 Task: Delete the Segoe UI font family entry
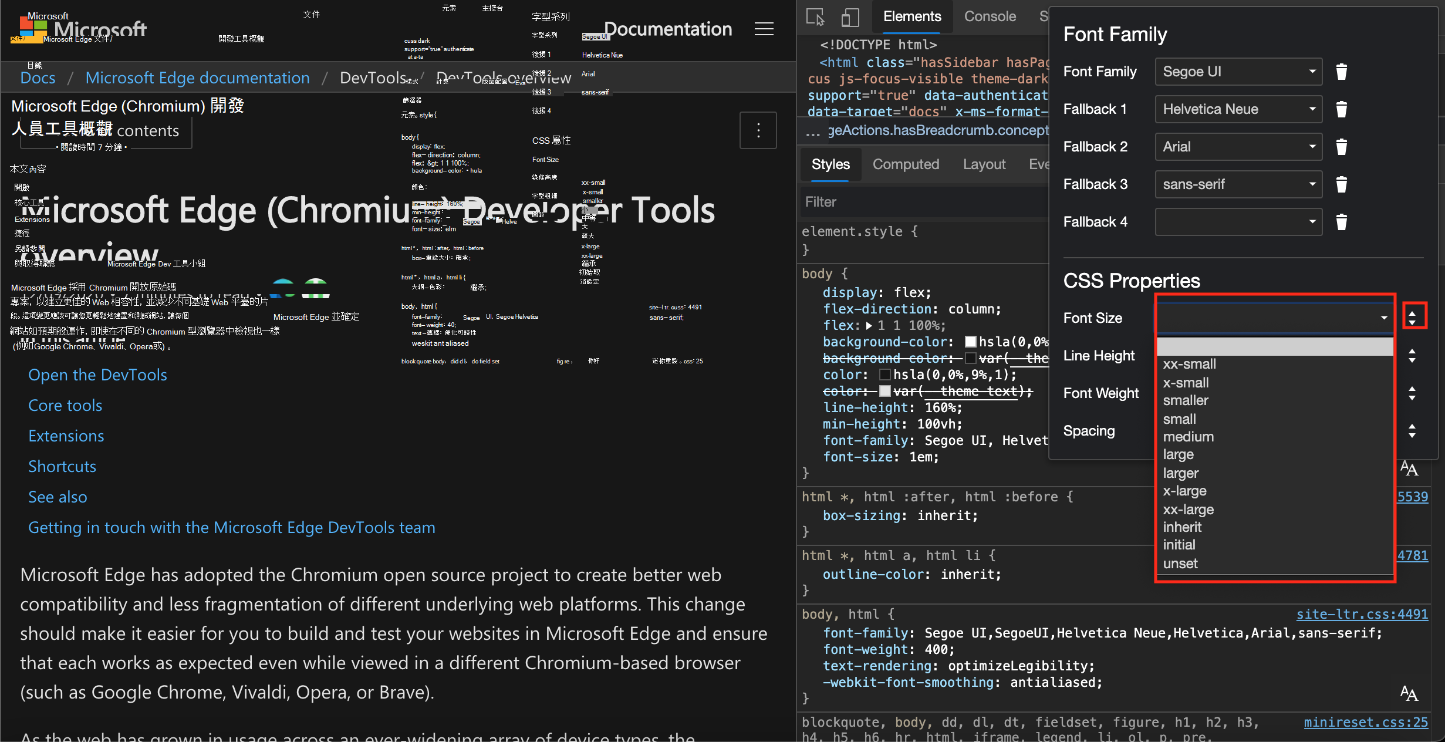point(1341,72)
